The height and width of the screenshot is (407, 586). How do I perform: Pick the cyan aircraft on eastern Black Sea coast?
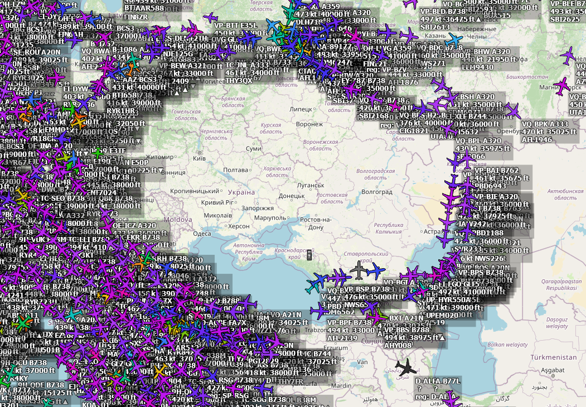[x=312, y=287]
